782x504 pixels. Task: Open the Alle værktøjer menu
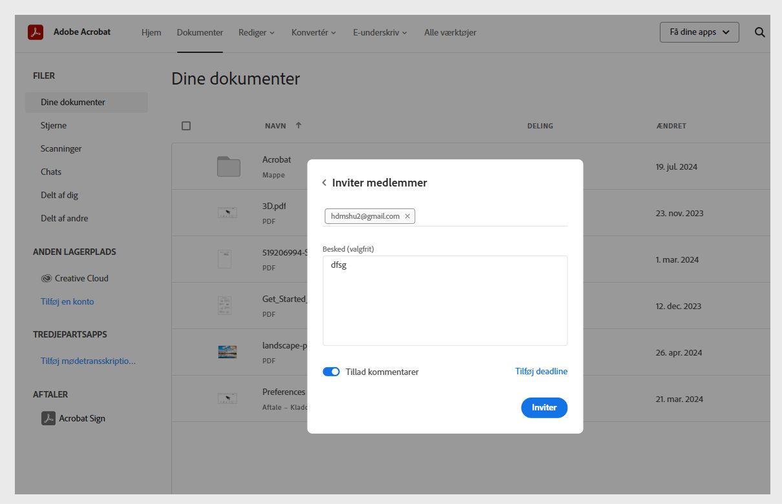coord(450,32)
